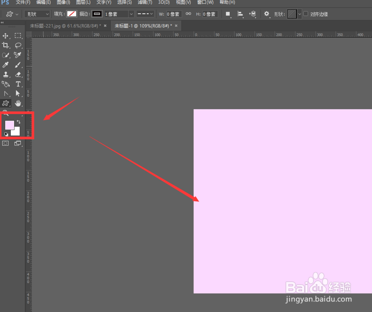Viewport: 372px width, 312px height.
Task: Collapse the toolbox double-arrow
Action: (2, 23)
